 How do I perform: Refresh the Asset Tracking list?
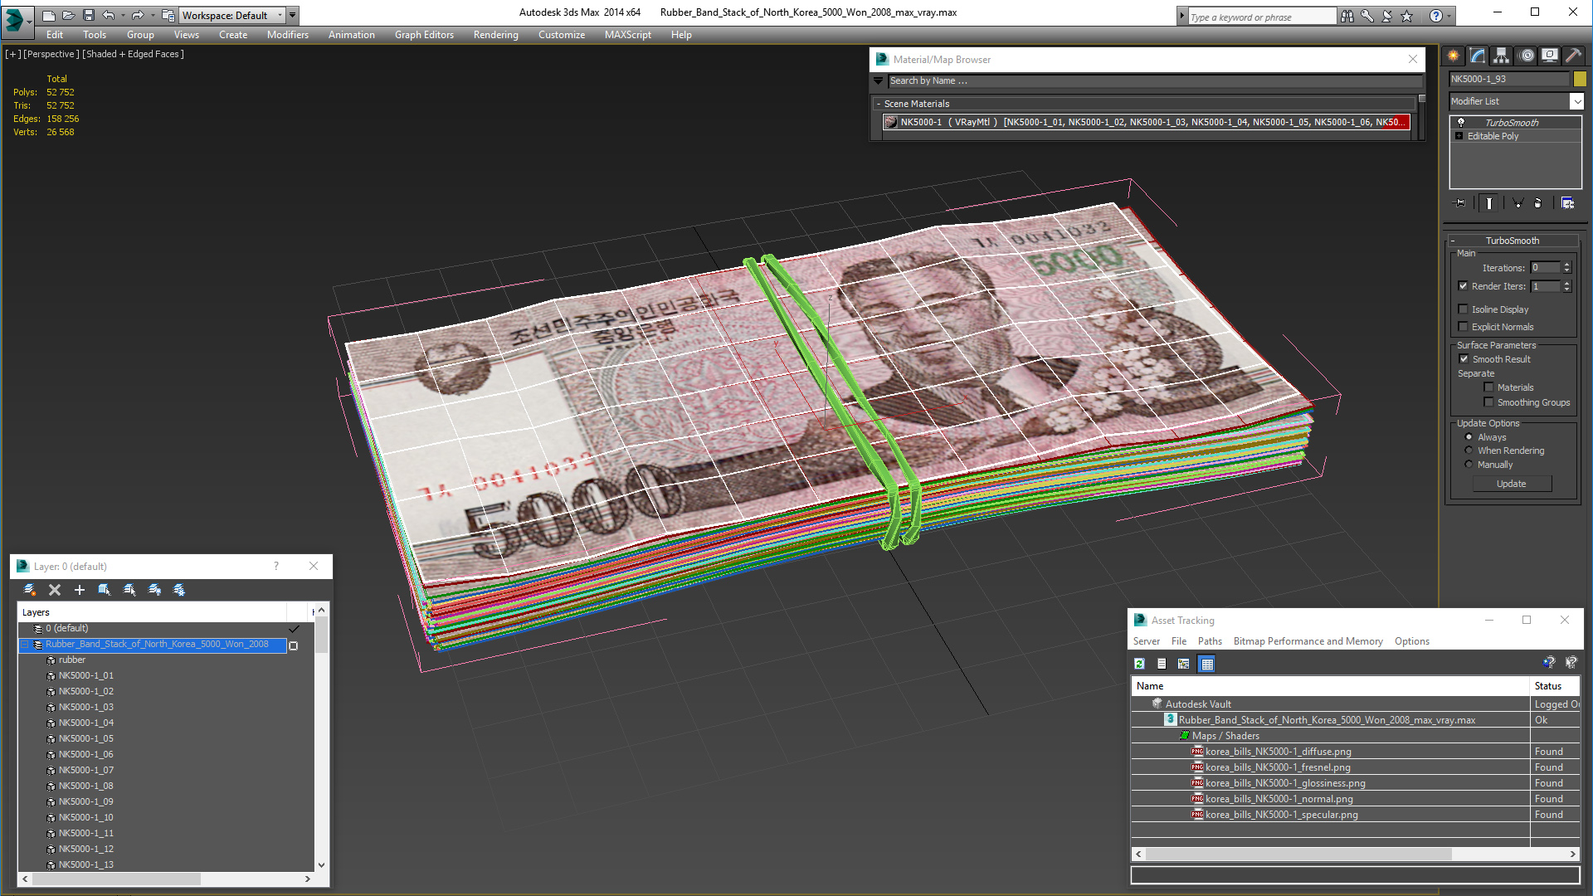coord(1140,664)
